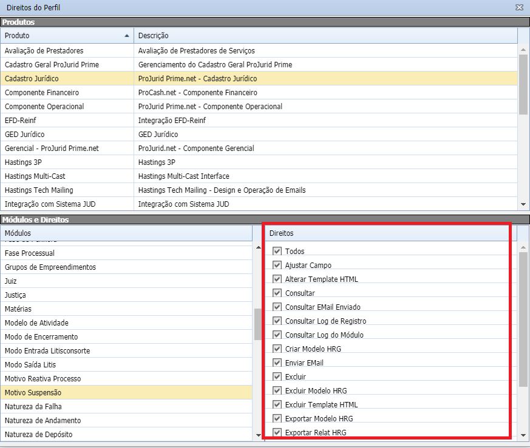Select the Justiça module
The image size is (530, 448).
[126, 295]
